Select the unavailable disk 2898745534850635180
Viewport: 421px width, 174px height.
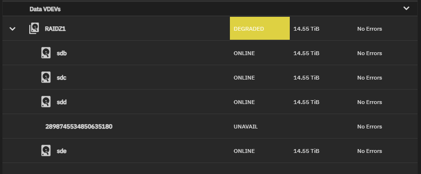pos(79,127)
